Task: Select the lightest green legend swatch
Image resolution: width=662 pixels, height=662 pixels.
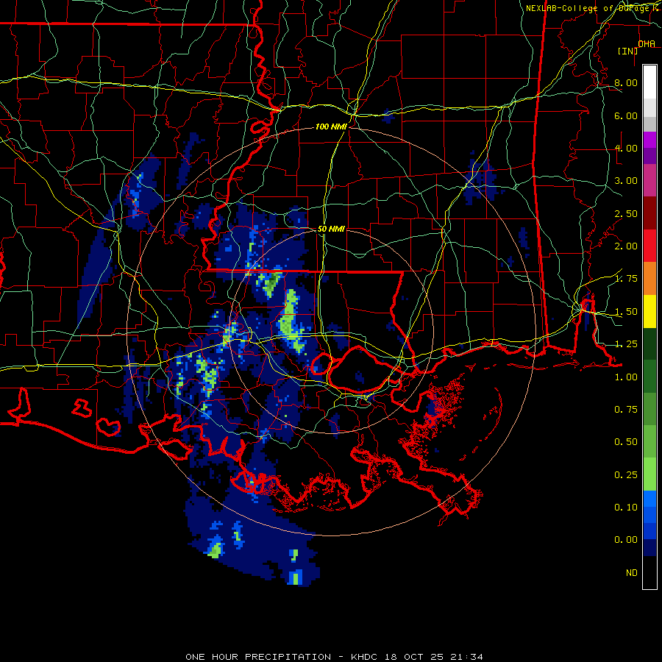Action: (x=649, y=474)
